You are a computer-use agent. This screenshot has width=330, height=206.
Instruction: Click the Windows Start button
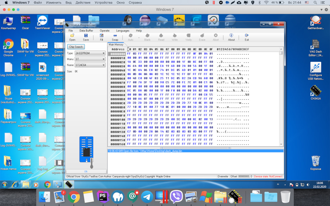tap(4, 185)
